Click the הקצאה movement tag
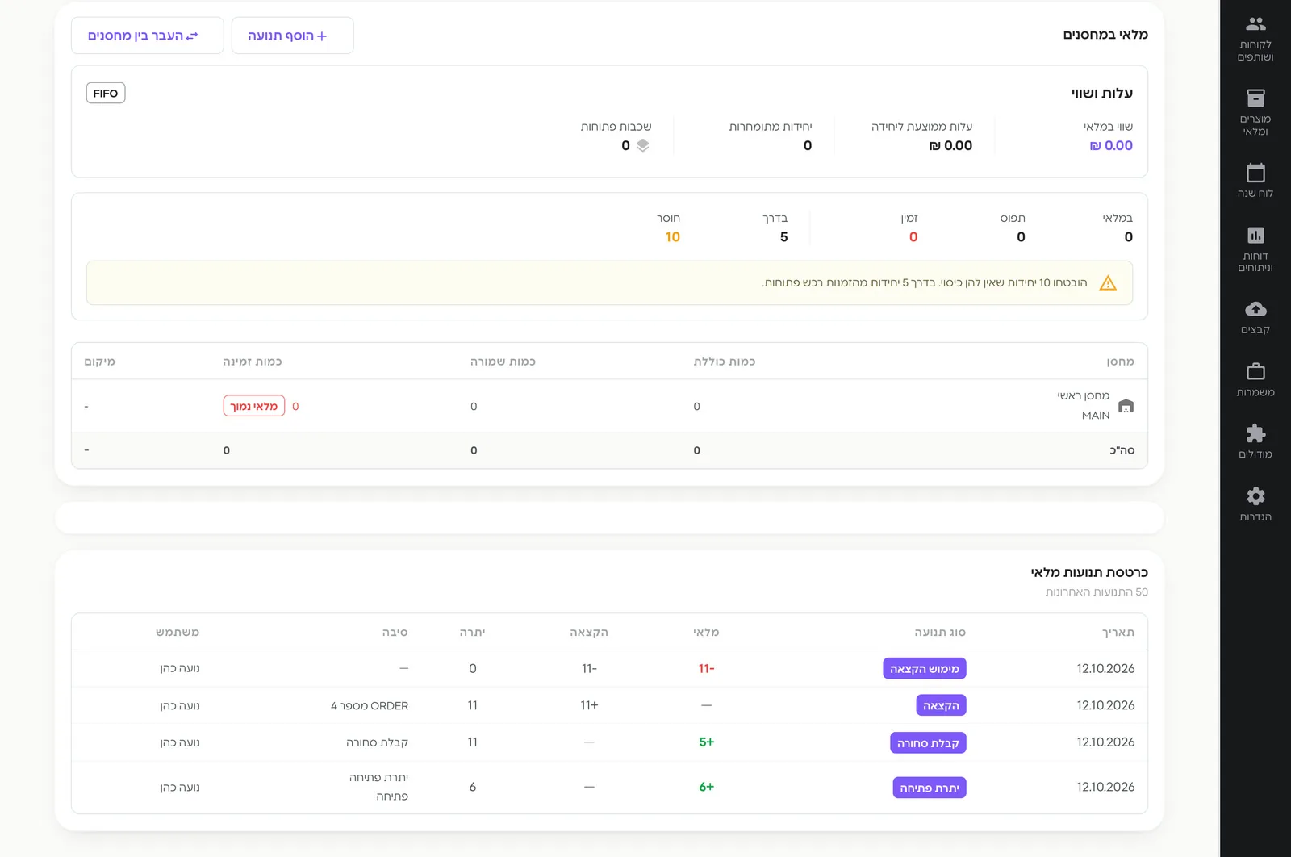This screenshot has height=857, width=1291. click(941, 705)
